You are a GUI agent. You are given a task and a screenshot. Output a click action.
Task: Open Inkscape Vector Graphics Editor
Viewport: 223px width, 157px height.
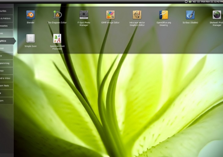[137, 15]
